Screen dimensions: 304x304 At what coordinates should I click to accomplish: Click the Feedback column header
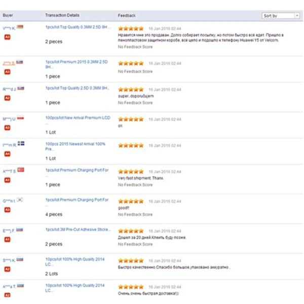(127, 16)
